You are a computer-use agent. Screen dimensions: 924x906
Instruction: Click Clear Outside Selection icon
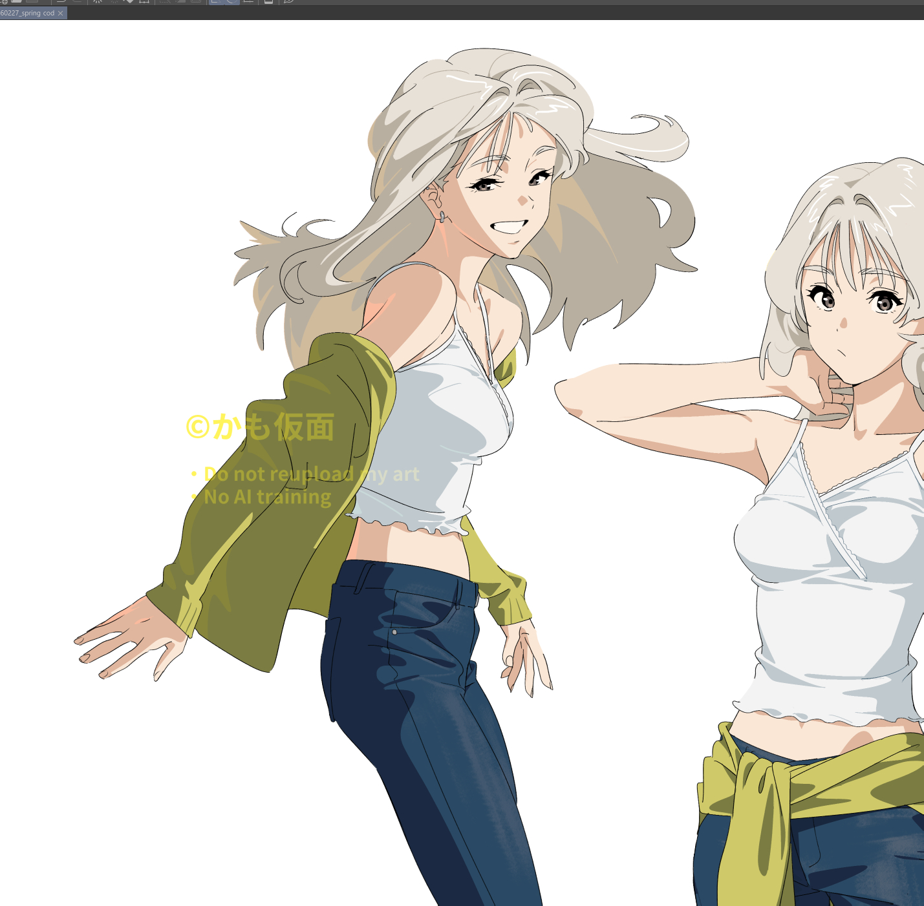click(114, 1)
